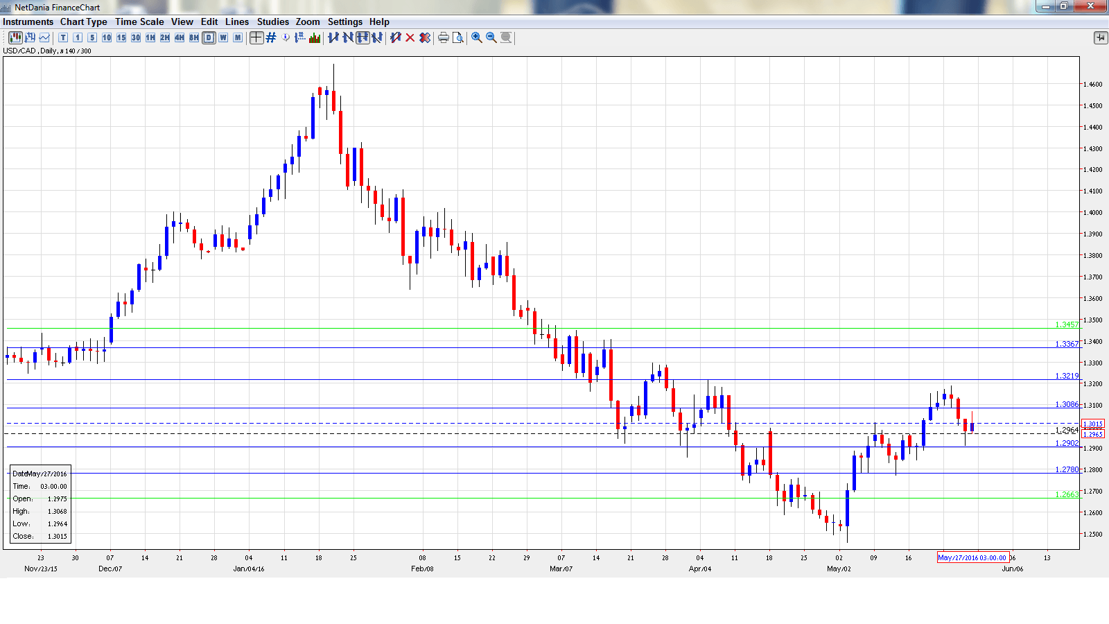This screenshot has height=624, width=1109.
Task: Open the Chart Type menu
Action: pos(83,21)
